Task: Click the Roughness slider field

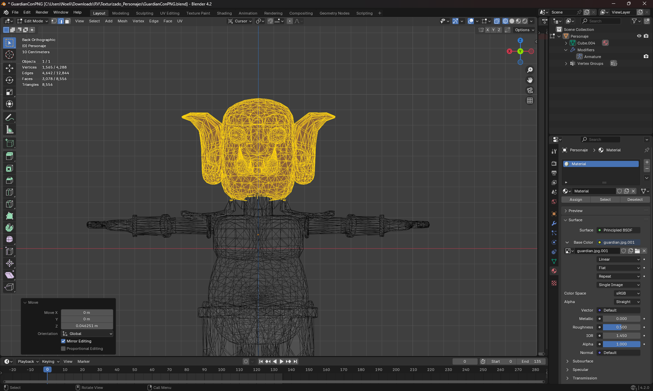Action: [x=621, y=327]
